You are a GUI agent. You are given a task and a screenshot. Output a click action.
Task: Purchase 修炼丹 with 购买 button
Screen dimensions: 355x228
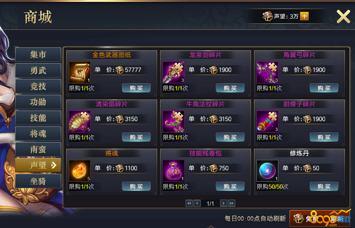pyautogui.click(x=324, y=186)
